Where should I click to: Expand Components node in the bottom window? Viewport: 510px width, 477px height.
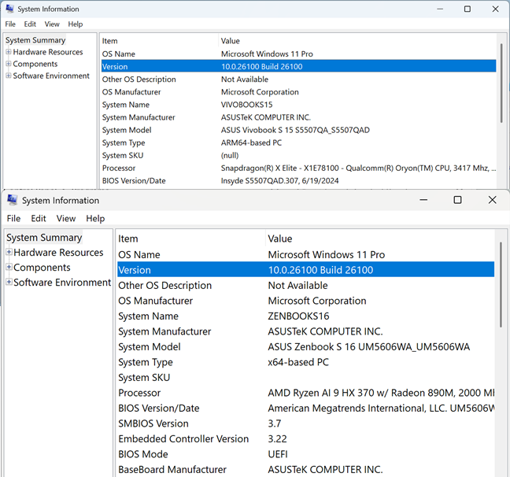[x=9, y=267]
